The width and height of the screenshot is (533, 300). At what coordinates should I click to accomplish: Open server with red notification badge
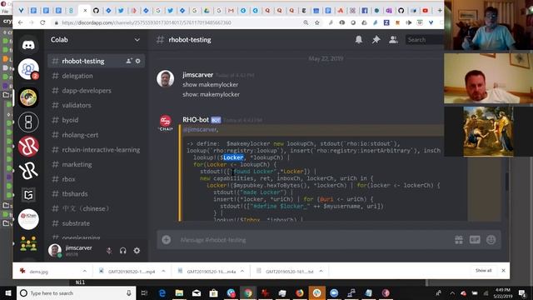coord(28,69)
